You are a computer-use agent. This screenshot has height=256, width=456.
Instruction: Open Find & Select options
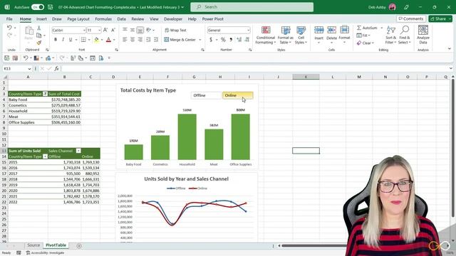405,35
